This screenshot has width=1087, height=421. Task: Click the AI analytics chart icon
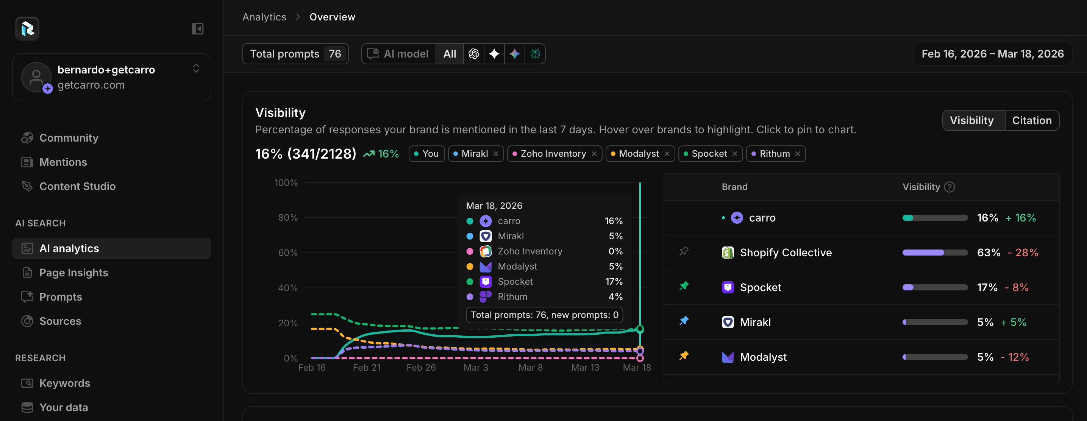pyautogui.click(x=27, y=248)
